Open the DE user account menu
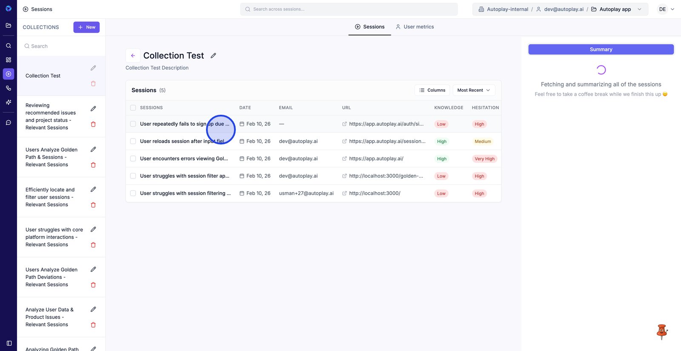The height and width of the screenshot is (351, 681). [x=666, y=9]
